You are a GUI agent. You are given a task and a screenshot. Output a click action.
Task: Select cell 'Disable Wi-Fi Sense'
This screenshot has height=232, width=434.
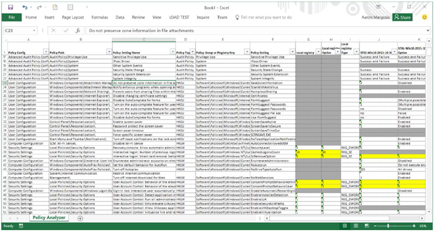click(144, 144)
